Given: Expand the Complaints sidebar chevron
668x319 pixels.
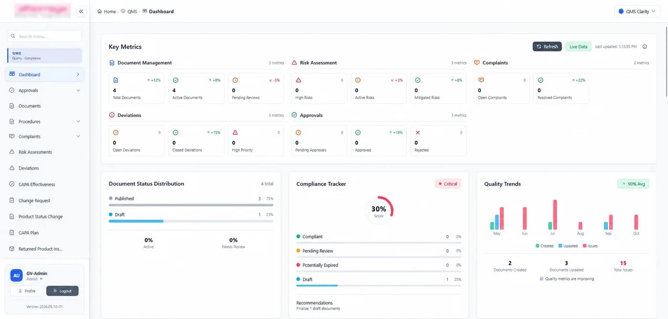Looking at the screenshot, I should pos(78,136).
